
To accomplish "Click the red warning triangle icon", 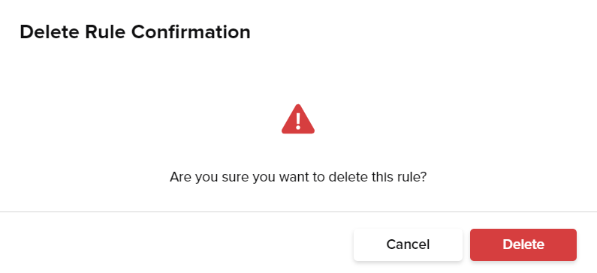I will pos(298,119).
